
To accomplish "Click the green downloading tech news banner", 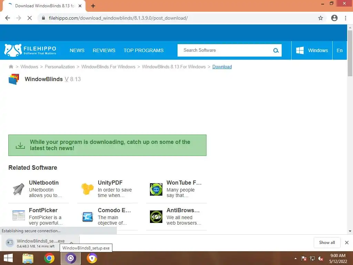I will 108,145.
